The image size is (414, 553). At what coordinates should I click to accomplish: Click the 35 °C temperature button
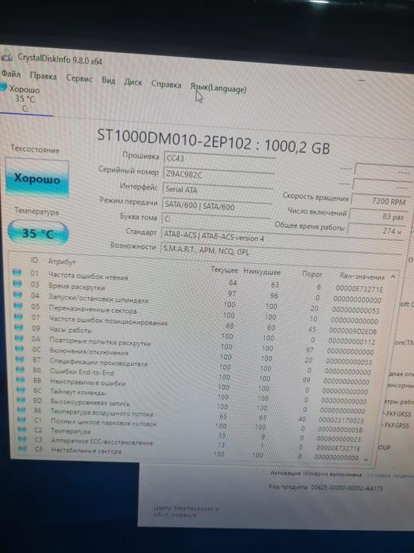click(x=38, y=233)
